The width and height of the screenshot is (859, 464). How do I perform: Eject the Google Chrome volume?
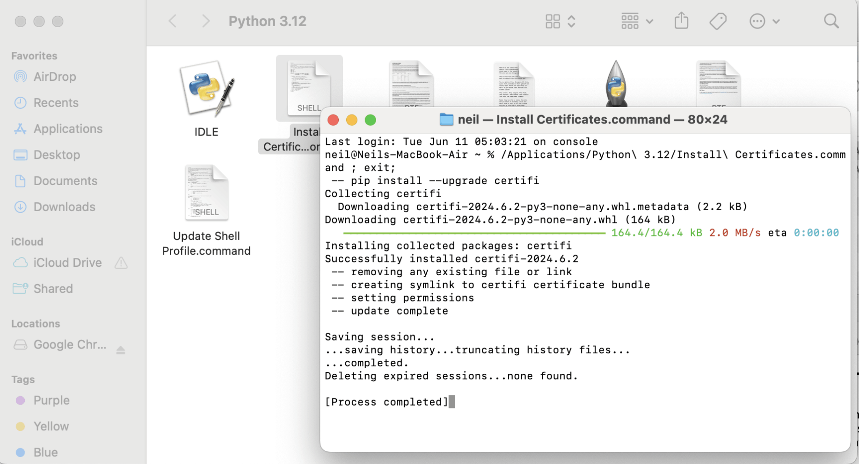click(121, 350)
